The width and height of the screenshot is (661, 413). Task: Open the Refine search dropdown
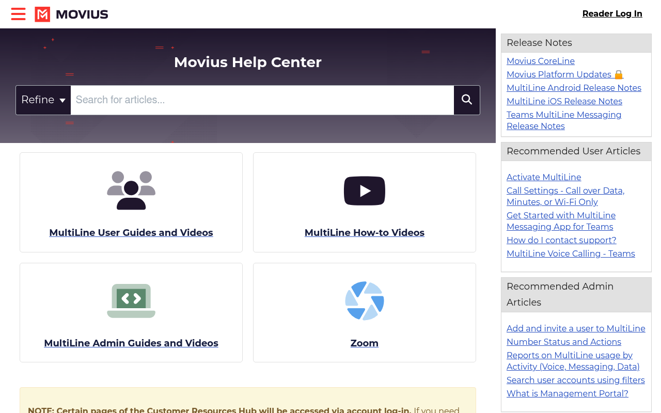tap(43, 100)
